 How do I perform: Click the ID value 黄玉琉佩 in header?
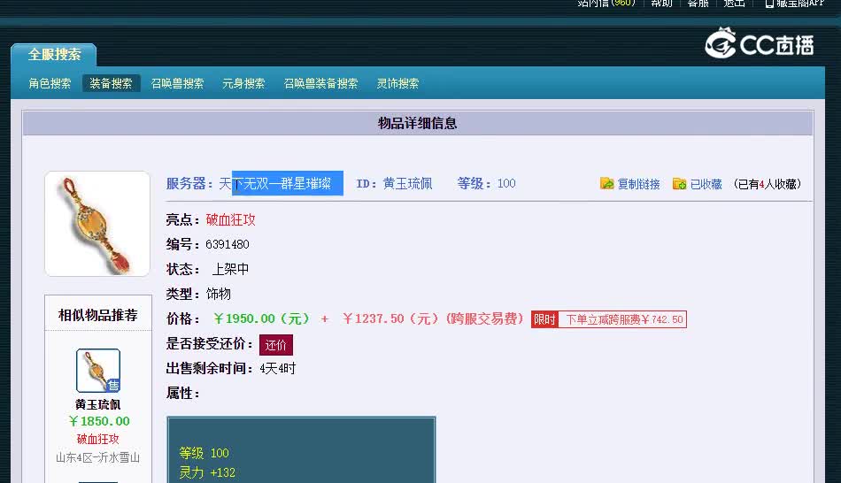click(x=407, y=183)
